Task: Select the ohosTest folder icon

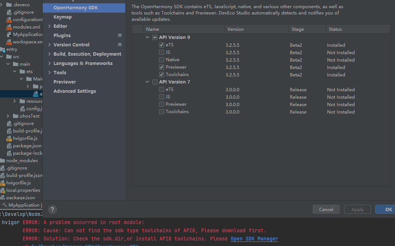Action: pyautogui.click(x=16, y=116)
